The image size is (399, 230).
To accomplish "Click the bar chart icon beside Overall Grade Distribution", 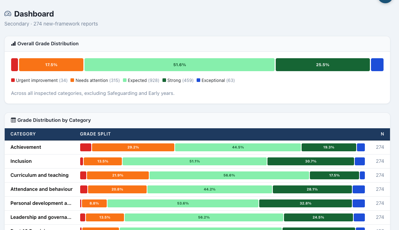I will 14,44.
